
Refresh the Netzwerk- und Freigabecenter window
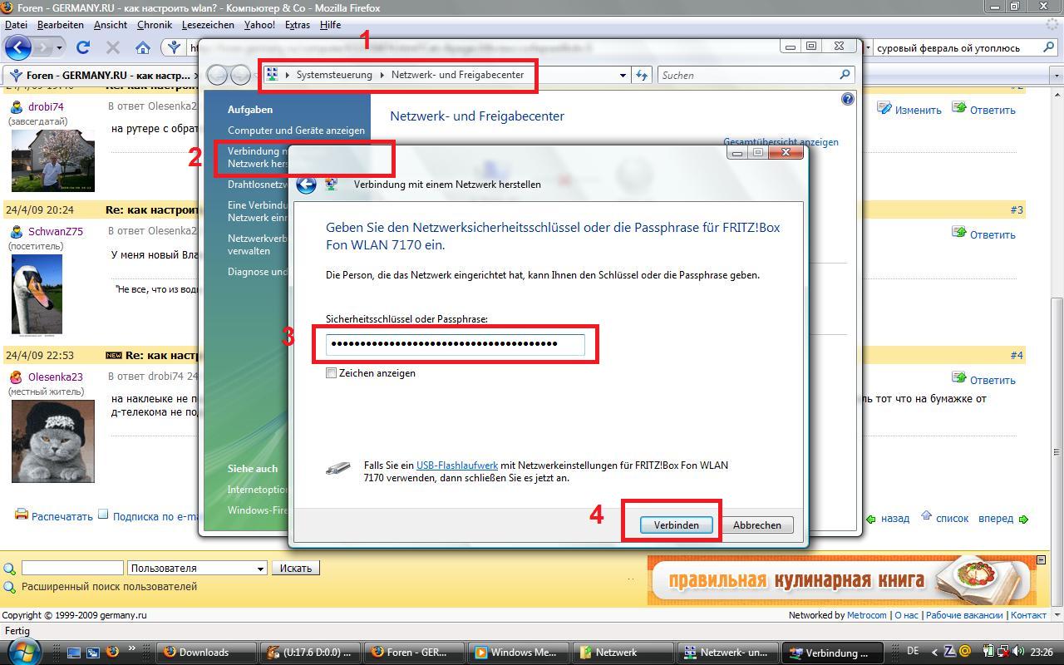(x=642, y=75)
